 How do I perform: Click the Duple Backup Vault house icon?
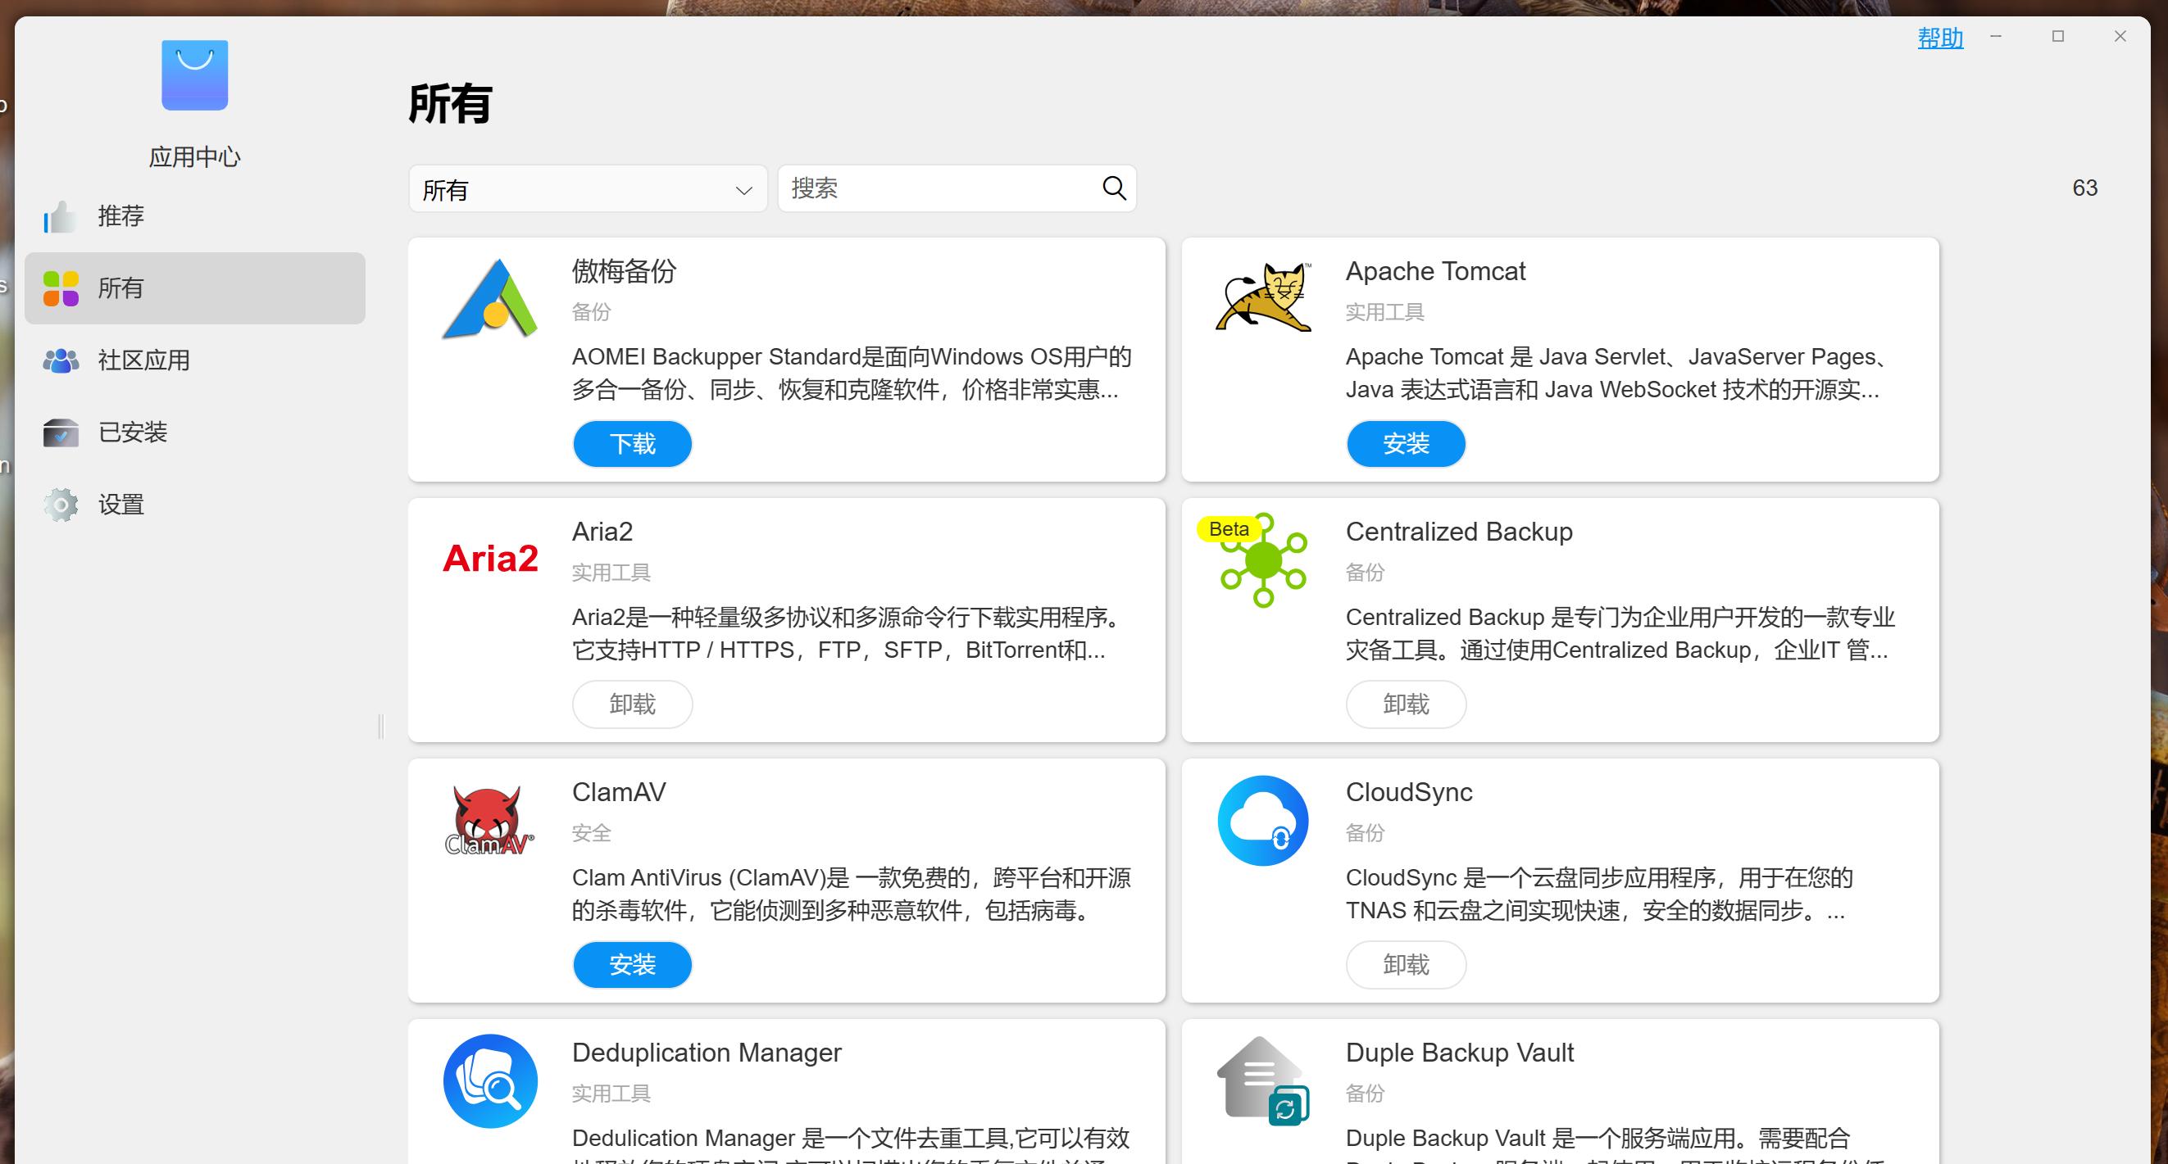(1263, 1080)
